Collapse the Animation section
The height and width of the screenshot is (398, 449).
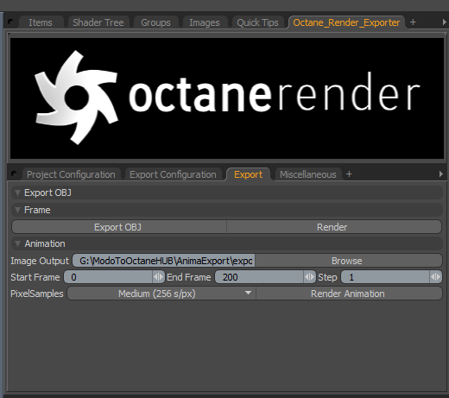[x=17, y=243]
